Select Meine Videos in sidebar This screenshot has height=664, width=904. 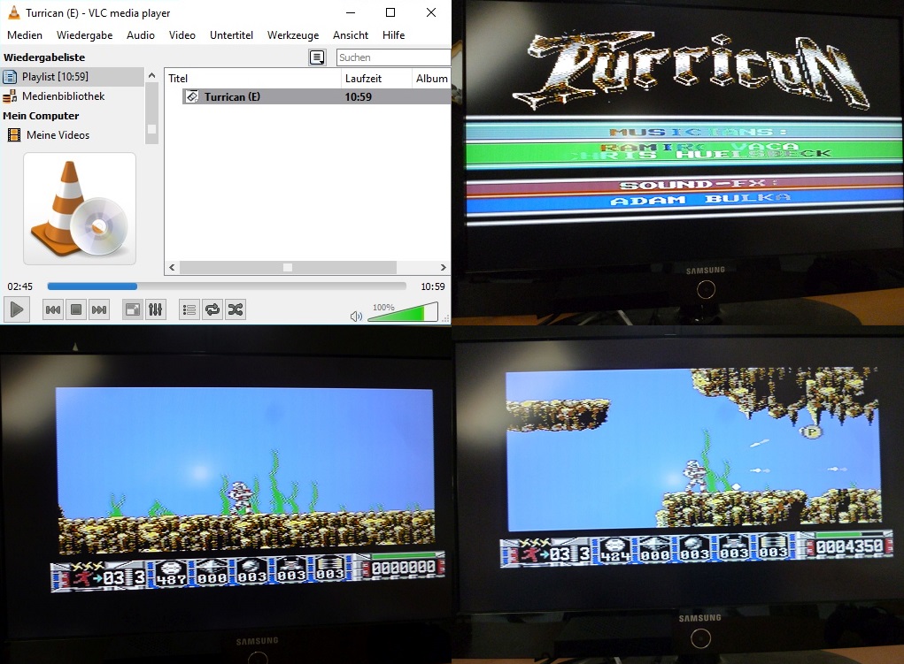72,135
